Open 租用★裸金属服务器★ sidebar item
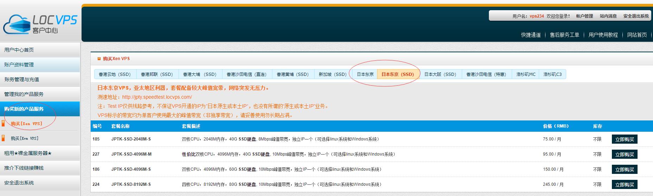This screenshot has width=653, height=196. tap(40, 153)
